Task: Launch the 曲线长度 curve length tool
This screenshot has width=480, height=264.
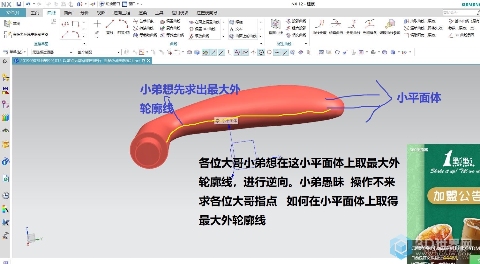Action: pos(319,27)
